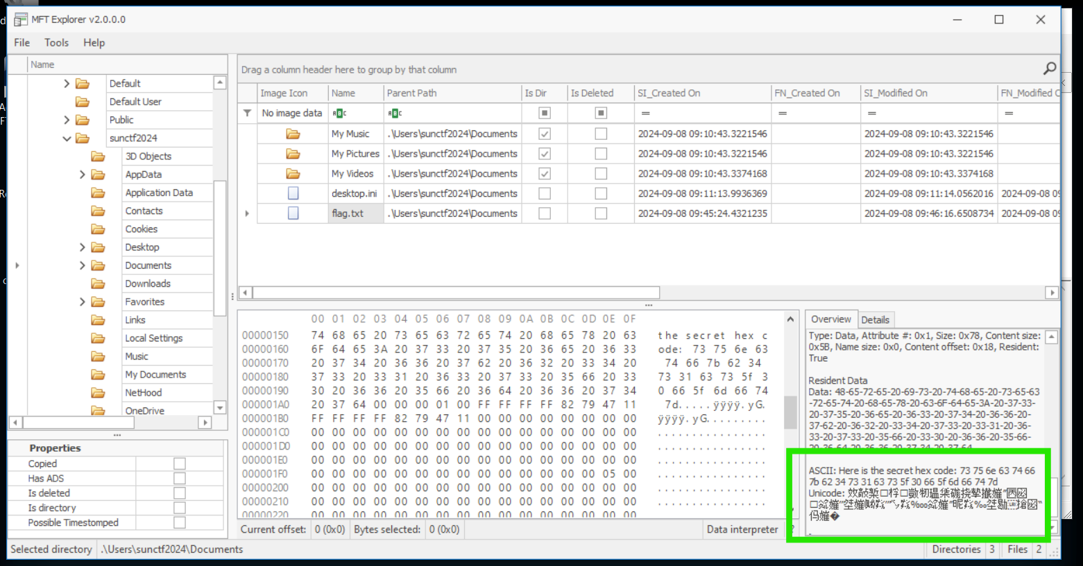This screenshot has width=1083, height=566.
Task: Click the Data interpreter button
Action: (x=742, y=529)
